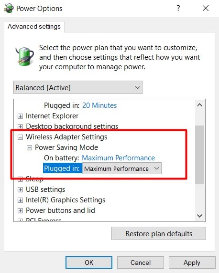Click the scrollbar up arrow
This screenshot has height=273, width=219.
point(199,105)
